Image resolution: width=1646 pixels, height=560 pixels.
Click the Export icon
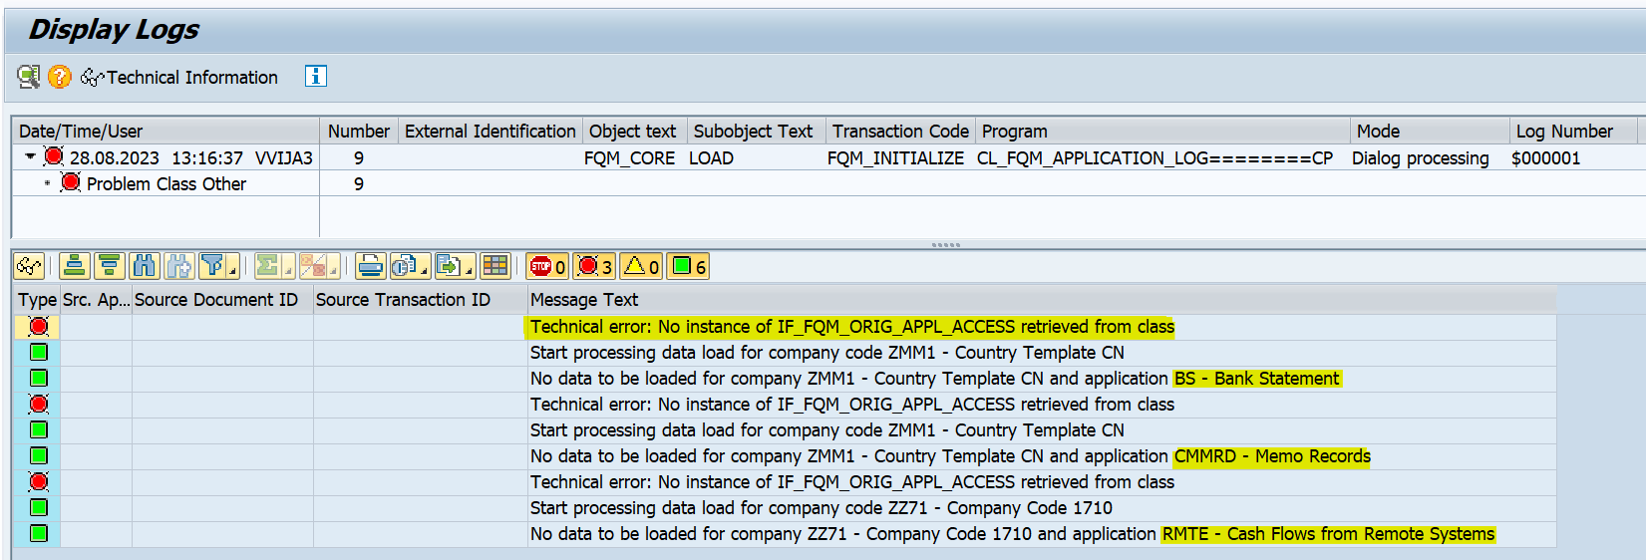449,266
